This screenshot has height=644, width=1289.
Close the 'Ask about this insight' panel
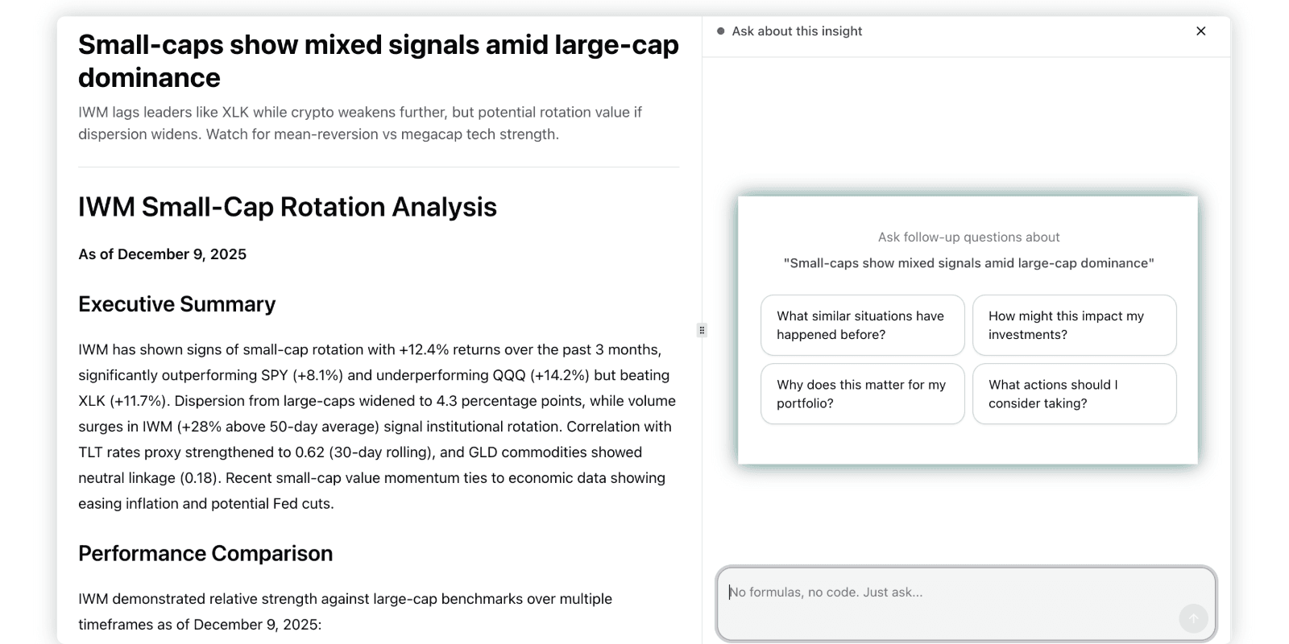(1200, 31)
